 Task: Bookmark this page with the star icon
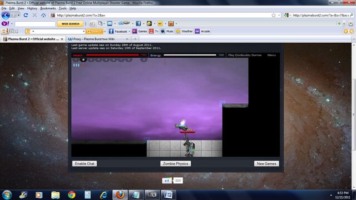(x=273, y=15)
